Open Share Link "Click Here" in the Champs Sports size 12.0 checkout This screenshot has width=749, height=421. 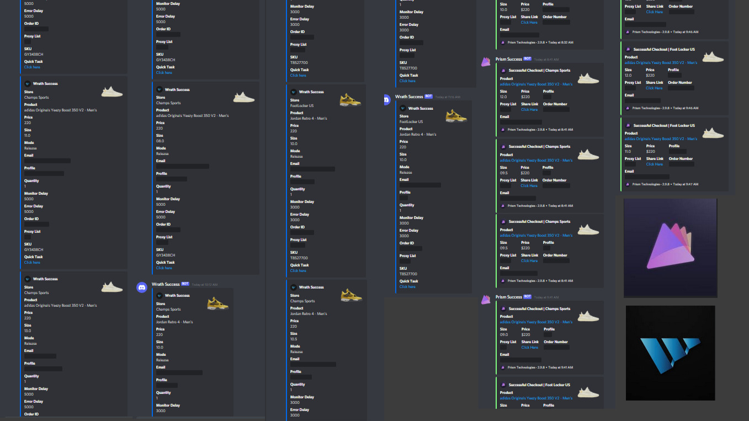[529, 109]
